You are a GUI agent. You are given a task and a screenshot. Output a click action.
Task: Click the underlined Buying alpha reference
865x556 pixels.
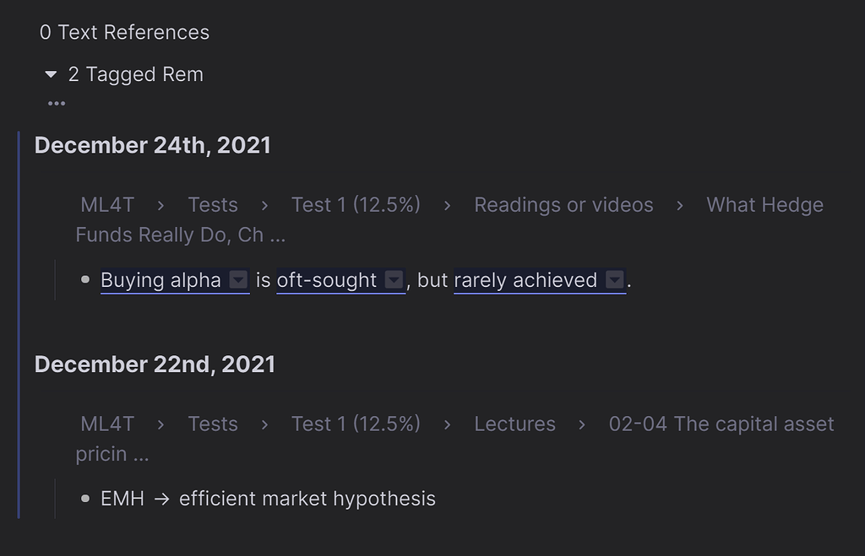pyautogui.click(x=160, y=279)
